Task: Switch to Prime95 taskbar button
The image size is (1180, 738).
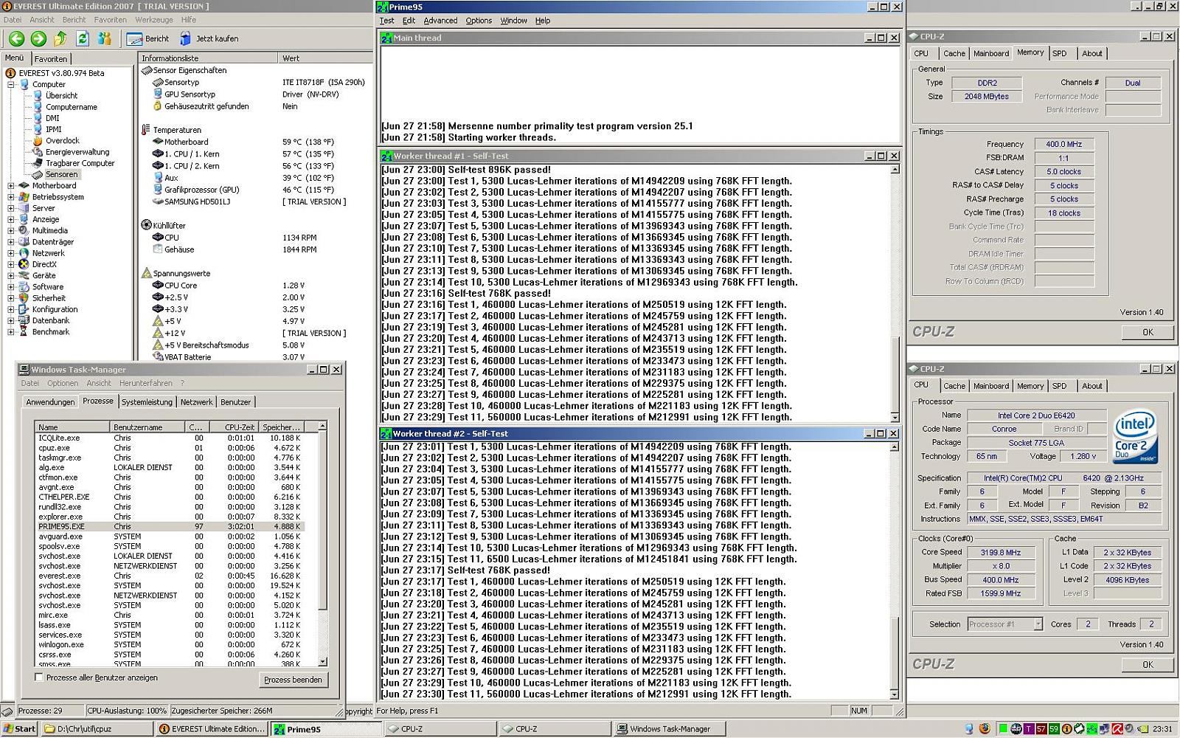Action: click(326, 729)
